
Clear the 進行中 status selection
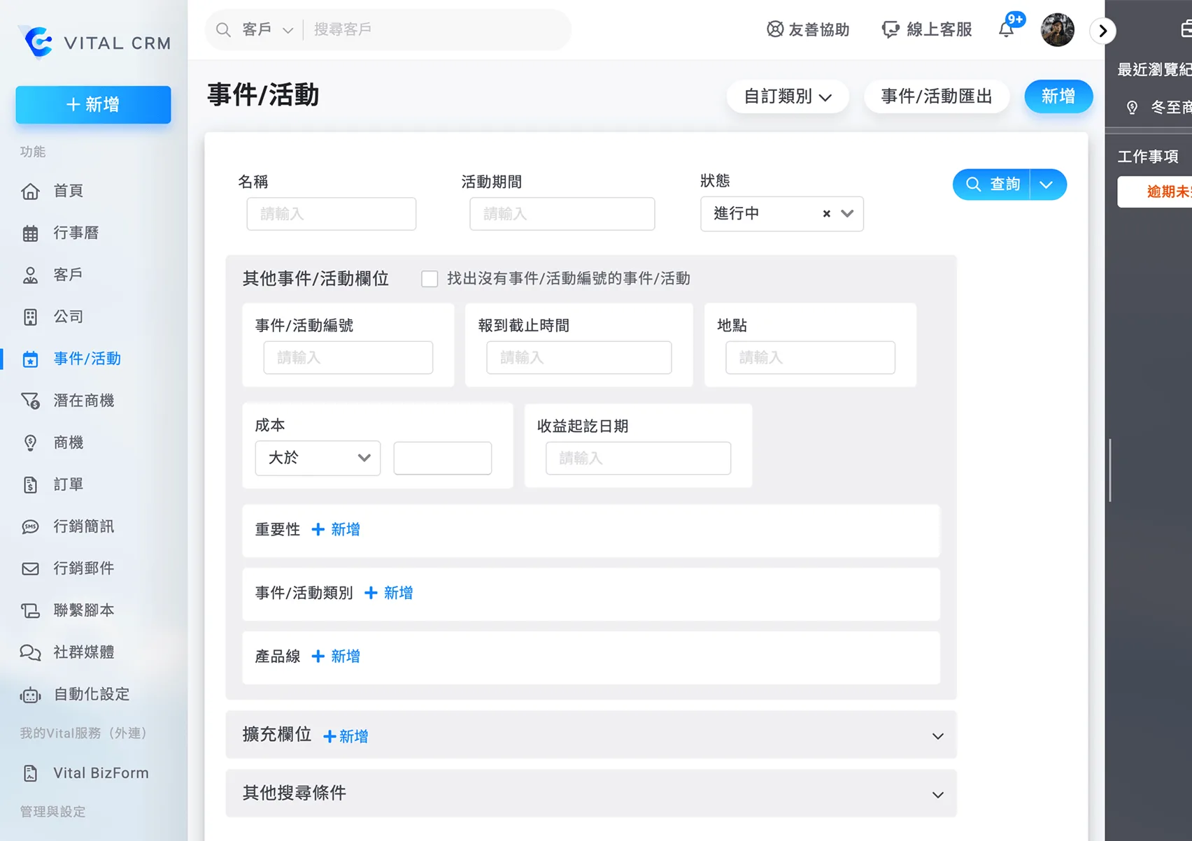[x=827, y=214]
